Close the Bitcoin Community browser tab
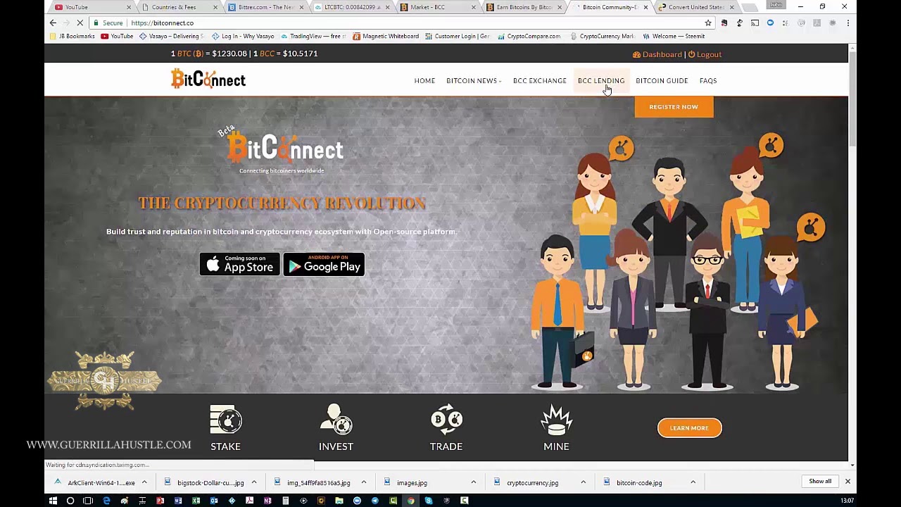 point(645,7)
